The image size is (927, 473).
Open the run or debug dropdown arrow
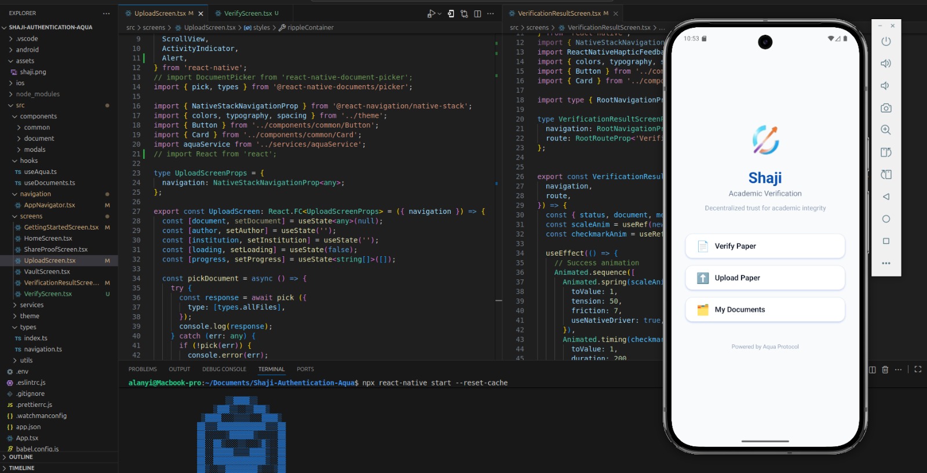(439, 14)
